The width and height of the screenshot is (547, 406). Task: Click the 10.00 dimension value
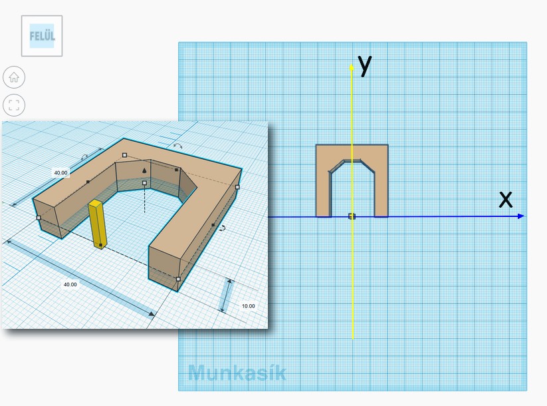[248, 306]
